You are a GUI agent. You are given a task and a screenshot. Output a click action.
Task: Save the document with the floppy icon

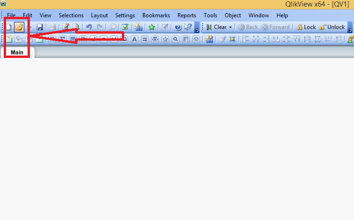tap(40, 28)
